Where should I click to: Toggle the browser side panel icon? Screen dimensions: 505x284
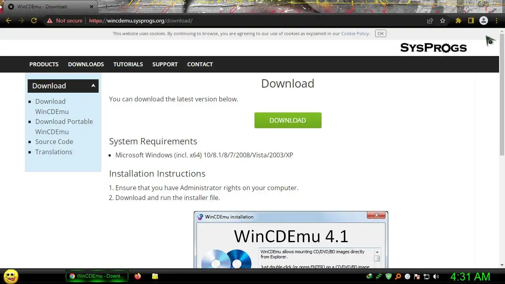pyautogui.click(x=471, y=21)
